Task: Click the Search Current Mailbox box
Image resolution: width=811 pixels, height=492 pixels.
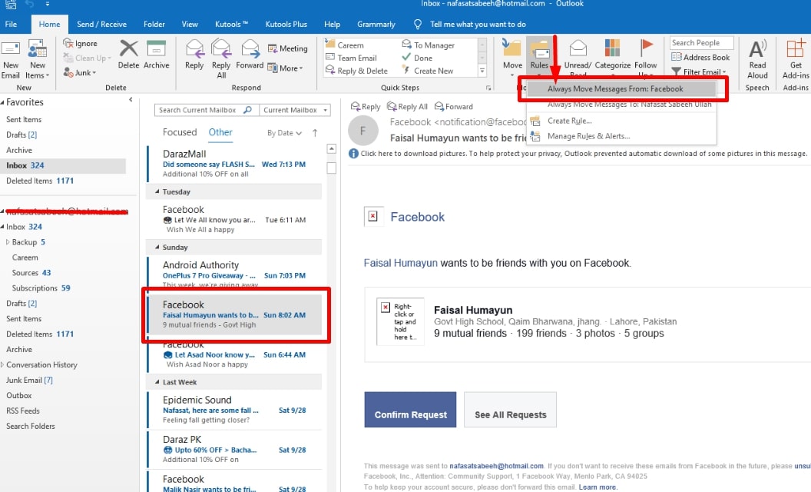Action: (206, 110)
